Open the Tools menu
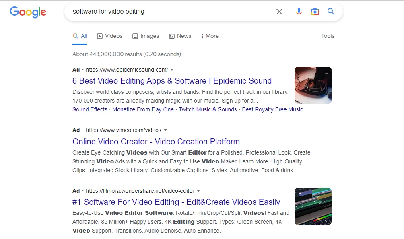 pos(328,36)
